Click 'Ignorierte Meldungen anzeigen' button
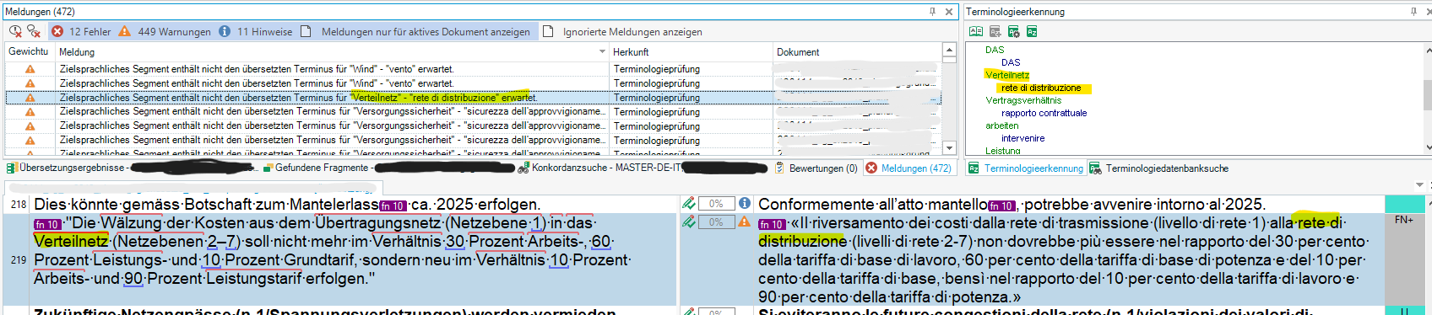1432x315 pixels. tap(622, 31)
